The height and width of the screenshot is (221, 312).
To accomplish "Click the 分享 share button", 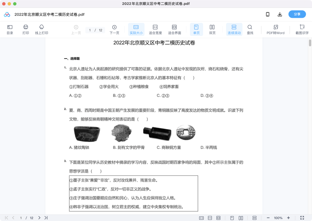I will 297,14.
